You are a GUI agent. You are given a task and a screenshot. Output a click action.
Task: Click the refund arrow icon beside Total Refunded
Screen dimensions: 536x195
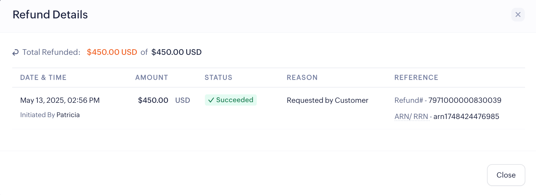pos(16,53)
